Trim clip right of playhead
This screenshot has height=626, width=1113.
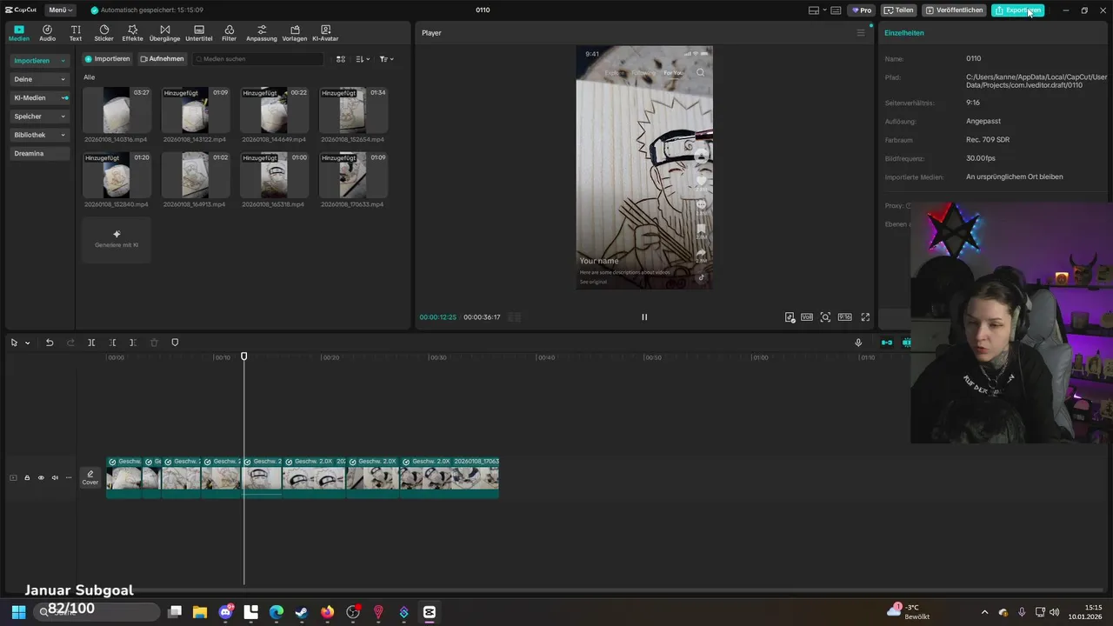tap(132, 343)
